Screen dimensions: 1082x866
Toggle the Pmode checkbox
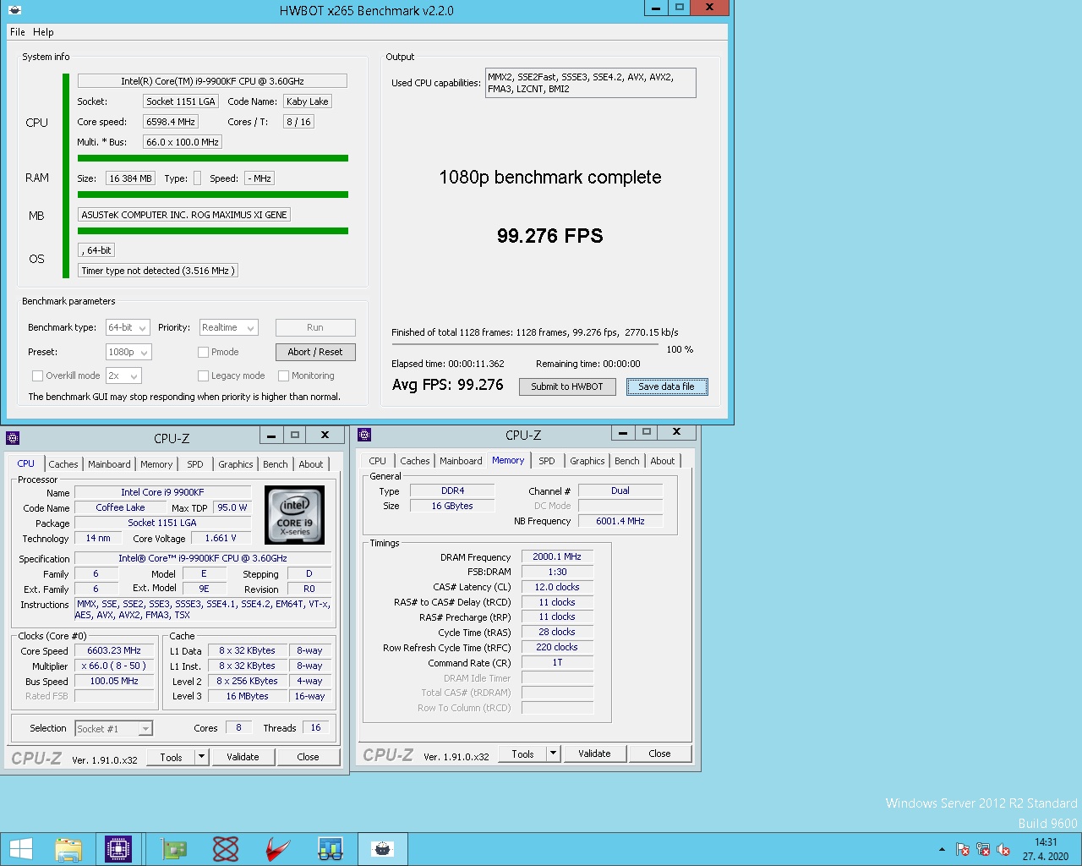coord(203,352)
